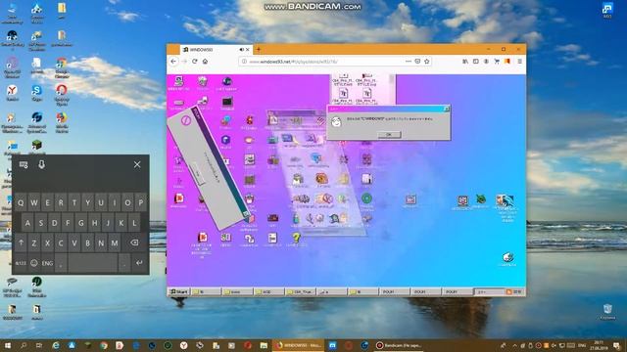Open the page actions three-dots menu

coord(409,62)
